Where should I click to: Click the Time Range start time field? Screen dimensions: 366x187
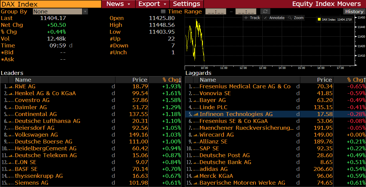click(x=216, y=11)
